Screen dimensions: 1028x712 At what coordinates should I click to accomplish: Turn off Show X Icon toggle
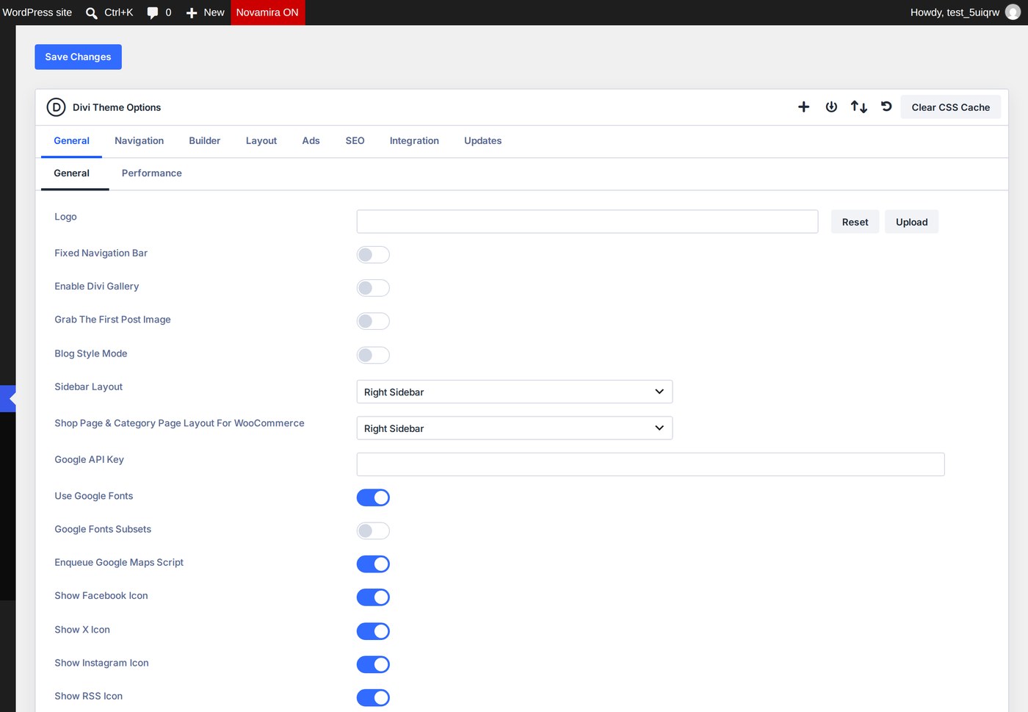[373, 631]
